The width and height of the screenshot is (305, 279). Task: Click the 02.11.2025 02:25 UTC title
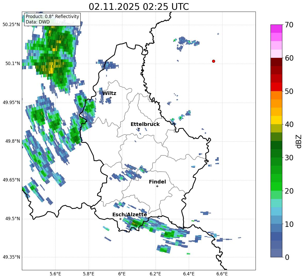(x=139, y=7)
